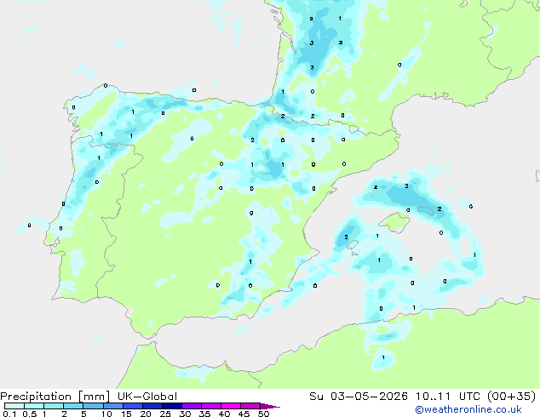Click the legend scale label '0.5'

[x=29, y=414]
